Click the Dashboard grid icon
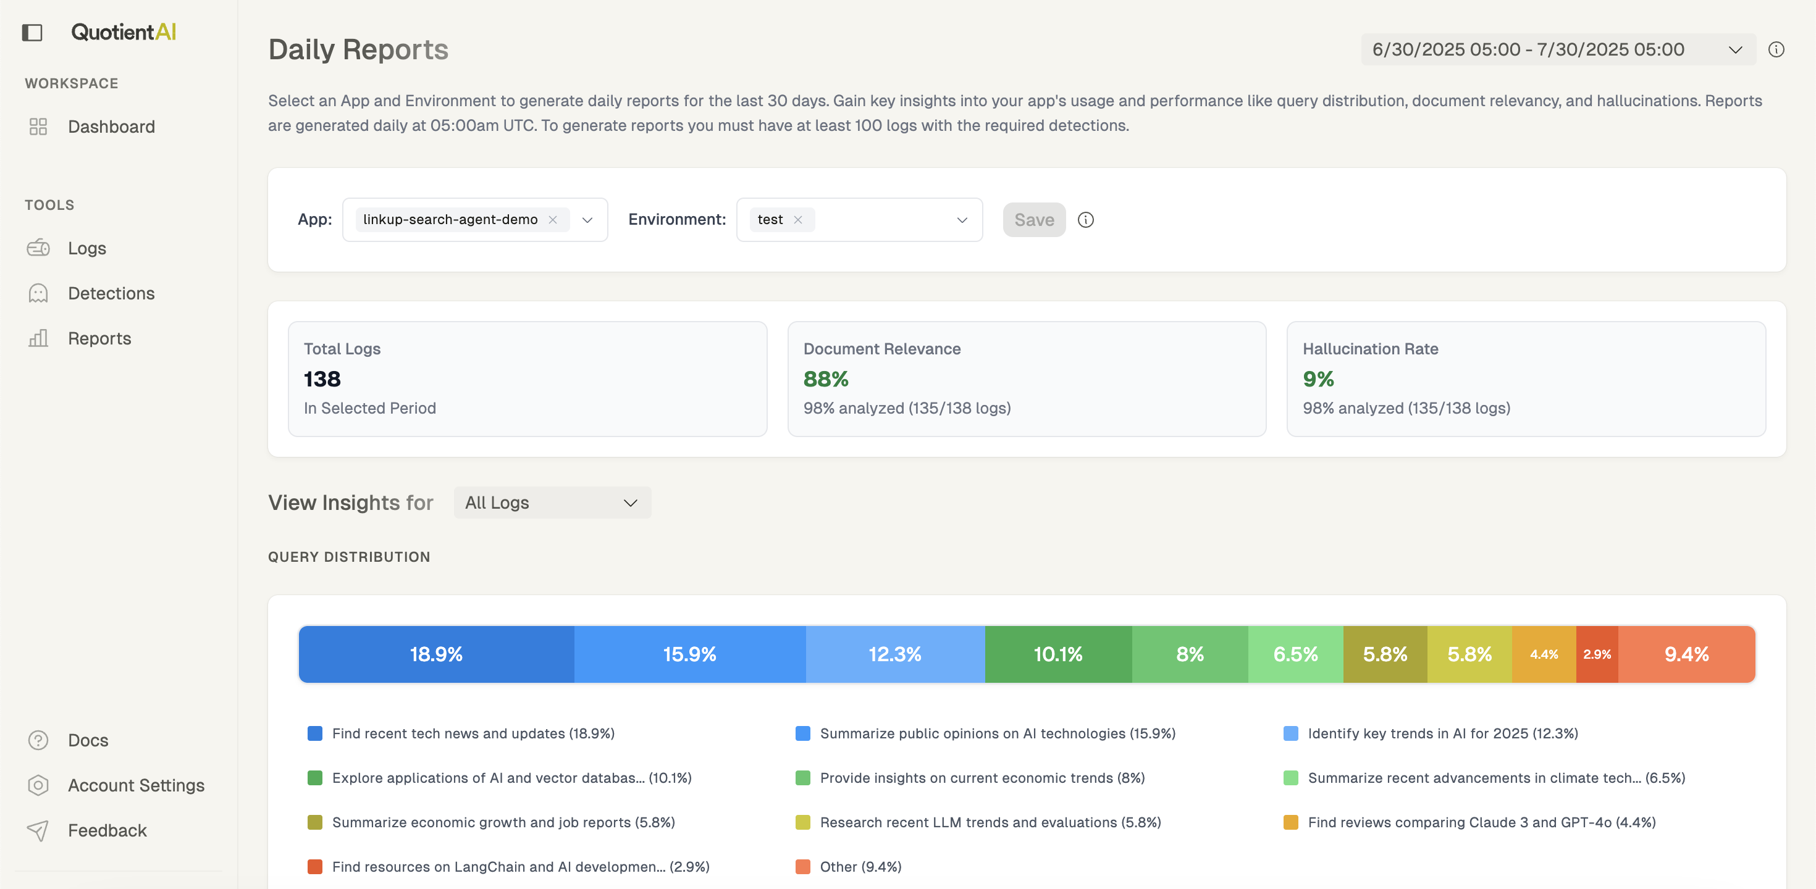The image size is (1816, 889). 38,127
